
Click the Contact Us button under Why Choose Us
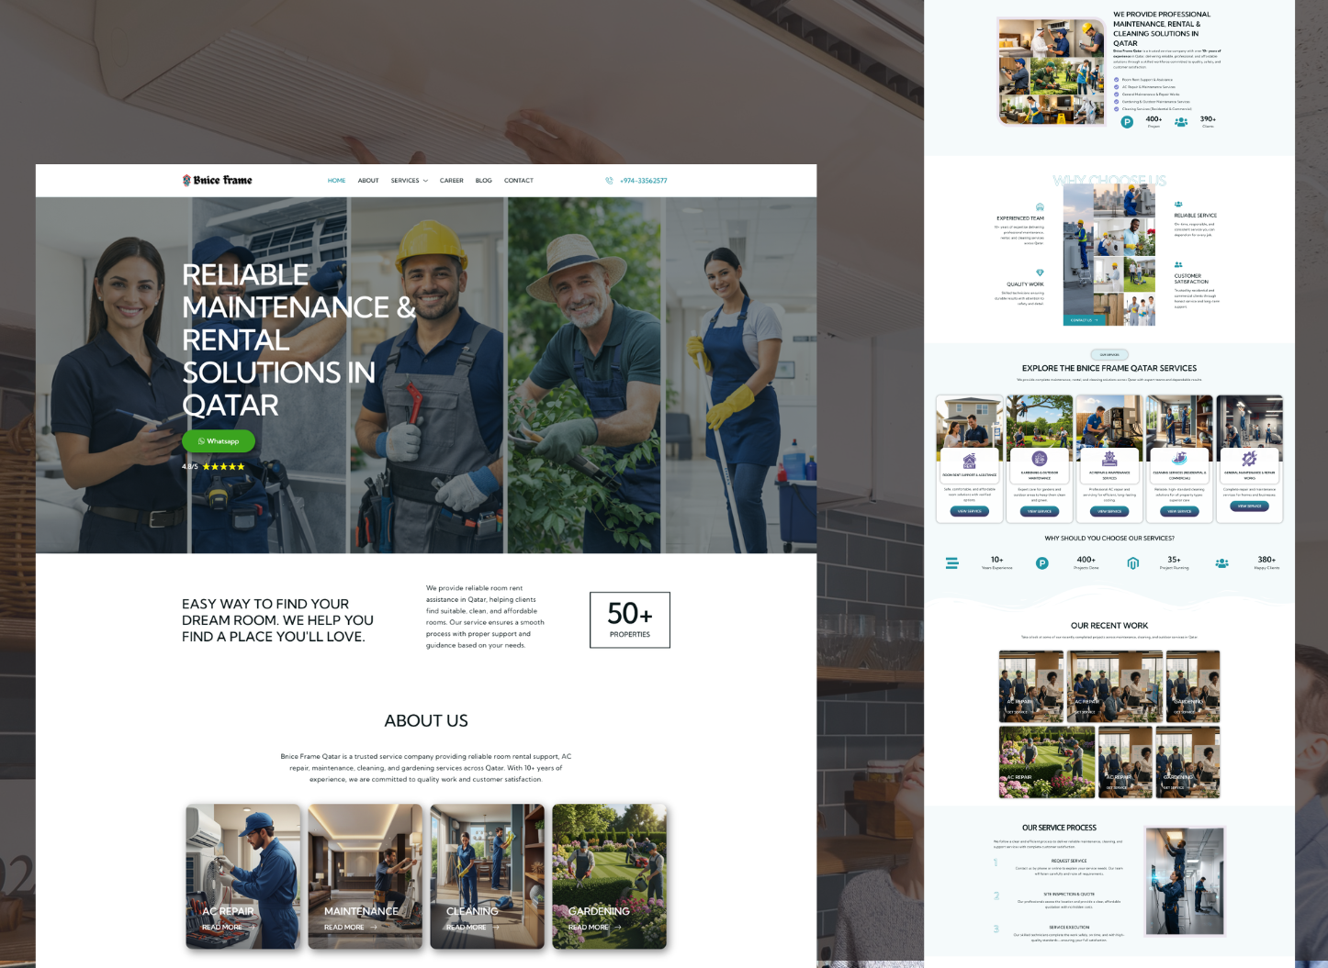coord(1084,320)
